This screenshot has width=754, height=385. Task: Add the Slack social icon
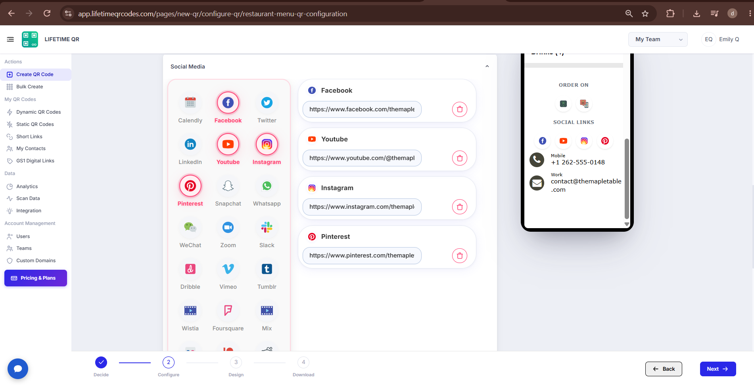267,228
